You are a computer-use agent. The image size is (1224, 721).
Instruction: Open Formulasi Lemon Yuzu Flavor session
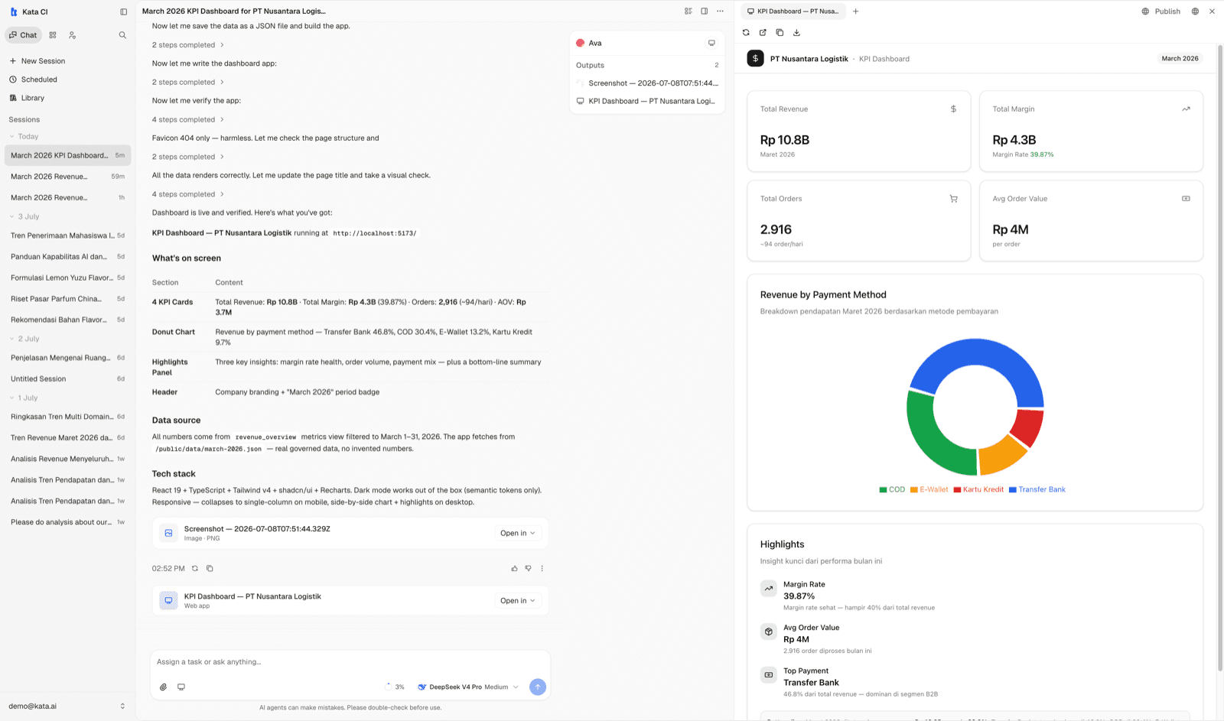(x=67, y=278)
